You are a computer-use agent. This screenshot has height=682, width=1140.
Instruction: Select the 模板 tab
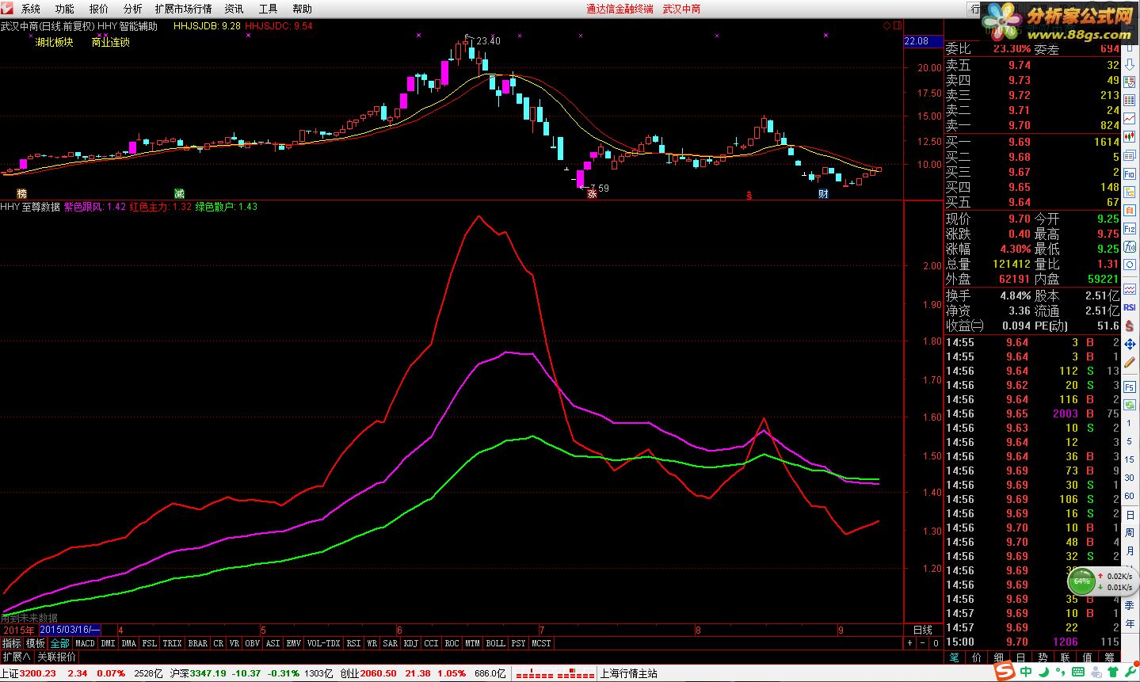coord(35,643)
